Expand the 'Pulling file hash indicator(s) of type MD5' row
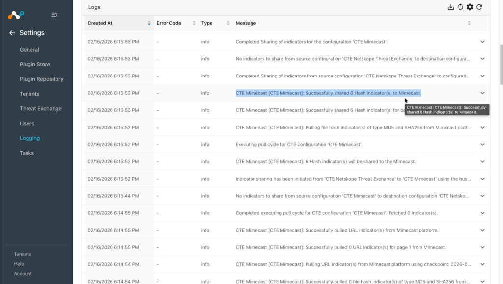The width and height of the screenshot is (503, 284). click(x=482, y=128)
